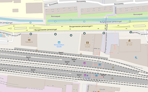The width and height of the screenshot is (148, 92).
Task: Click the Rabobank label
Action: click(29, 42)
